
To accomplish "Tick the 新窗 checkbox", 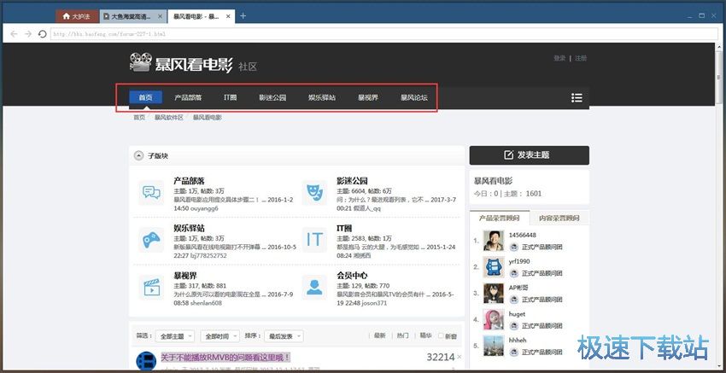I will (x=441, y=336).
